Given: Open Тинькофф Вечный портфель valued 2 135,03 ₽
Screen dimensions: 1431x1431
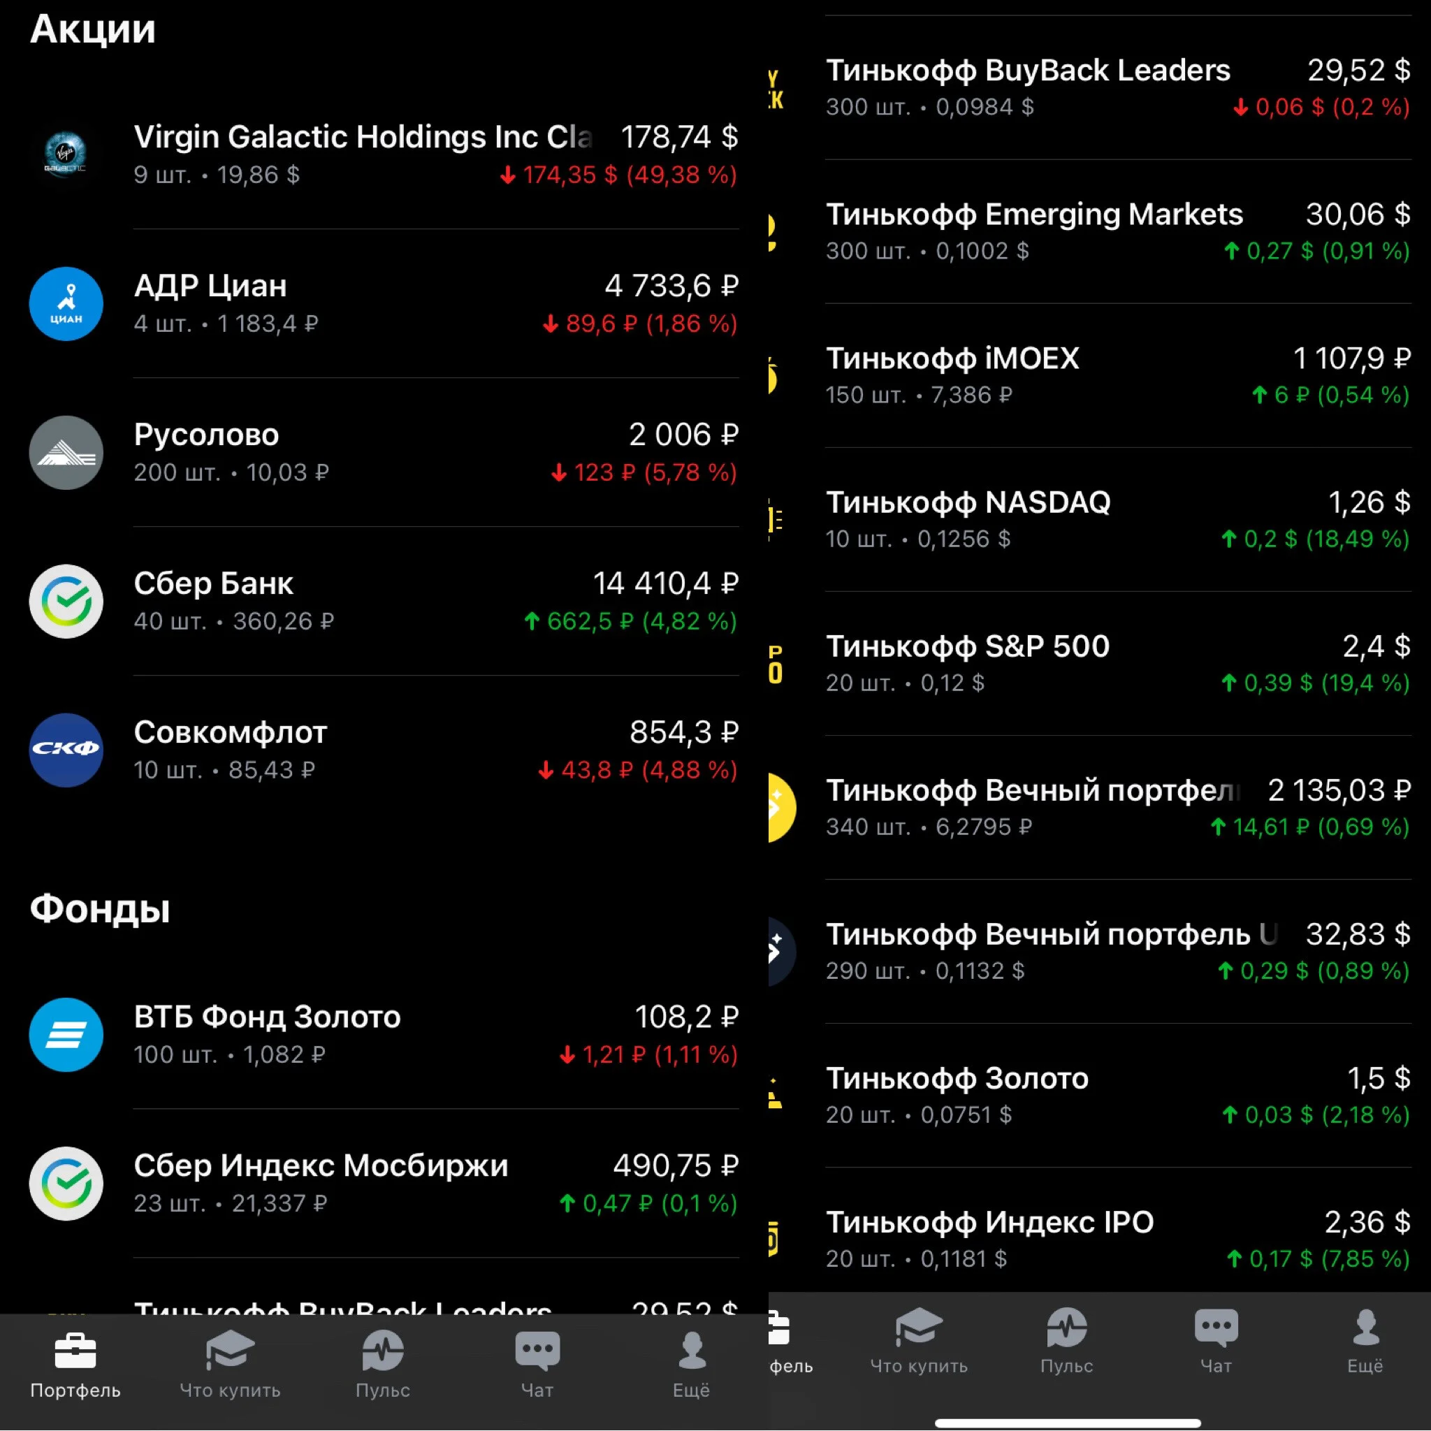Looking at the screenshot, I should click(x=1033, y=790).
